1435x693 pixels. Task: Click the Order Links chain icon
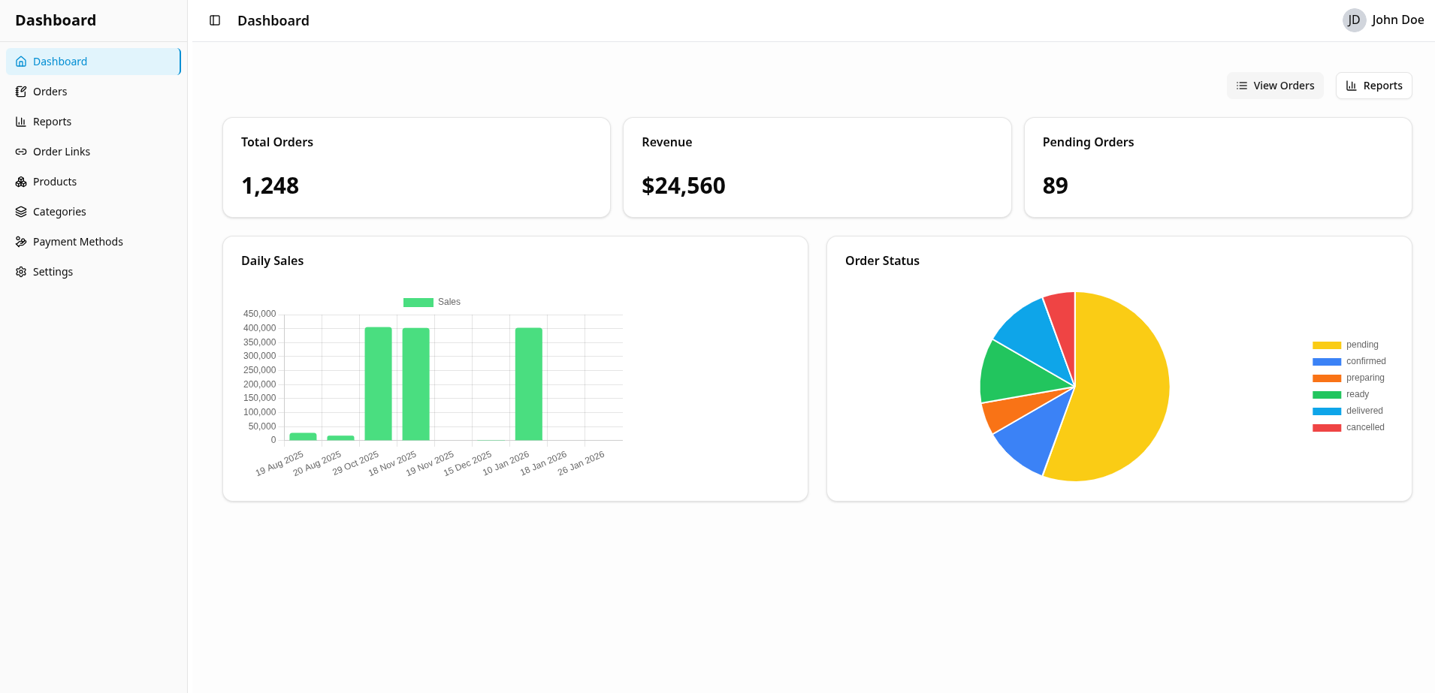click(x=21, y=152)
